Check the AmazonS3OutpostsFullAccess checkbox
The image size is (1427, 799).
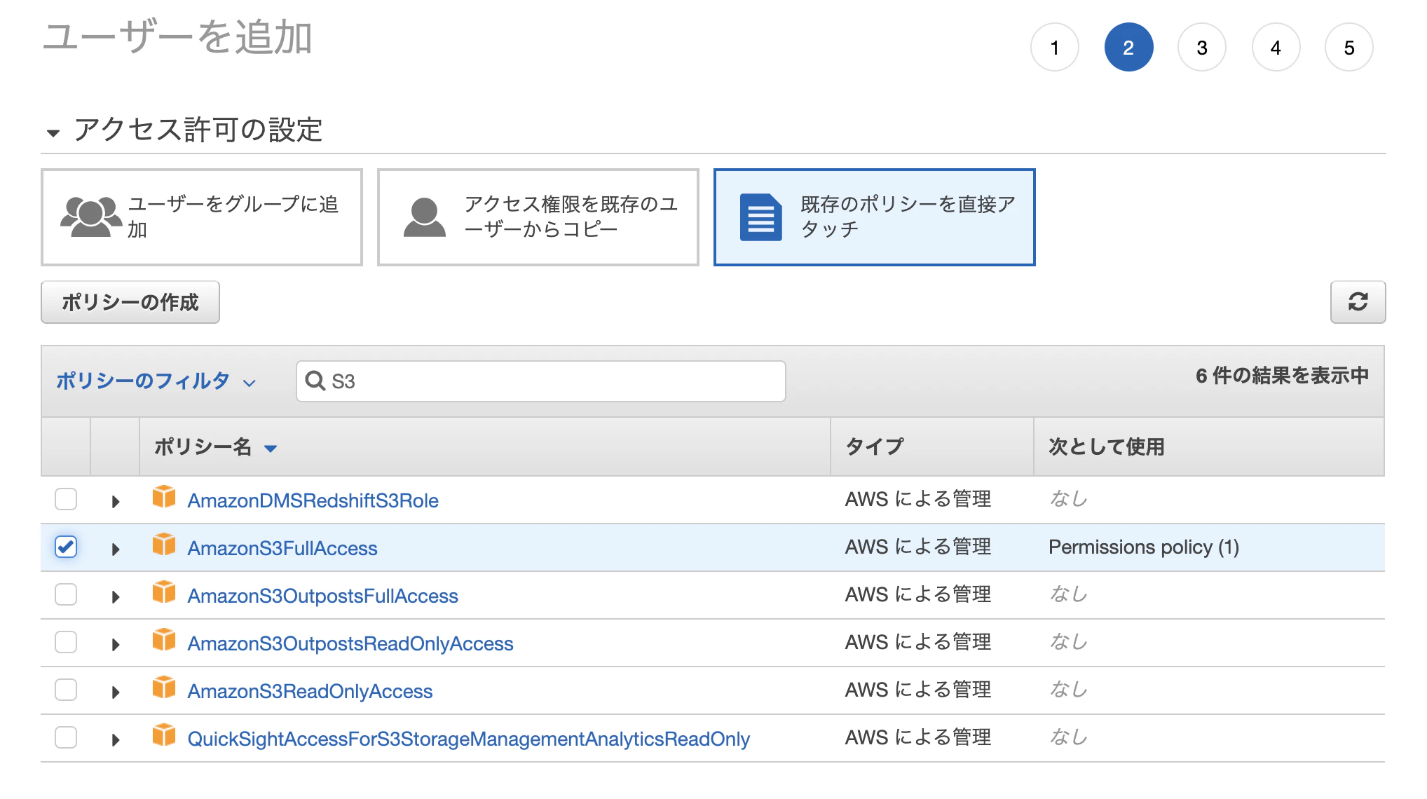coord(66,595)
